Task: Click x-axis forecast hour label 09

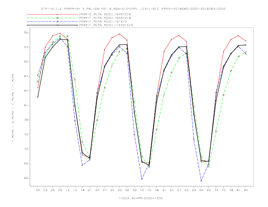Action: point(60,190)
